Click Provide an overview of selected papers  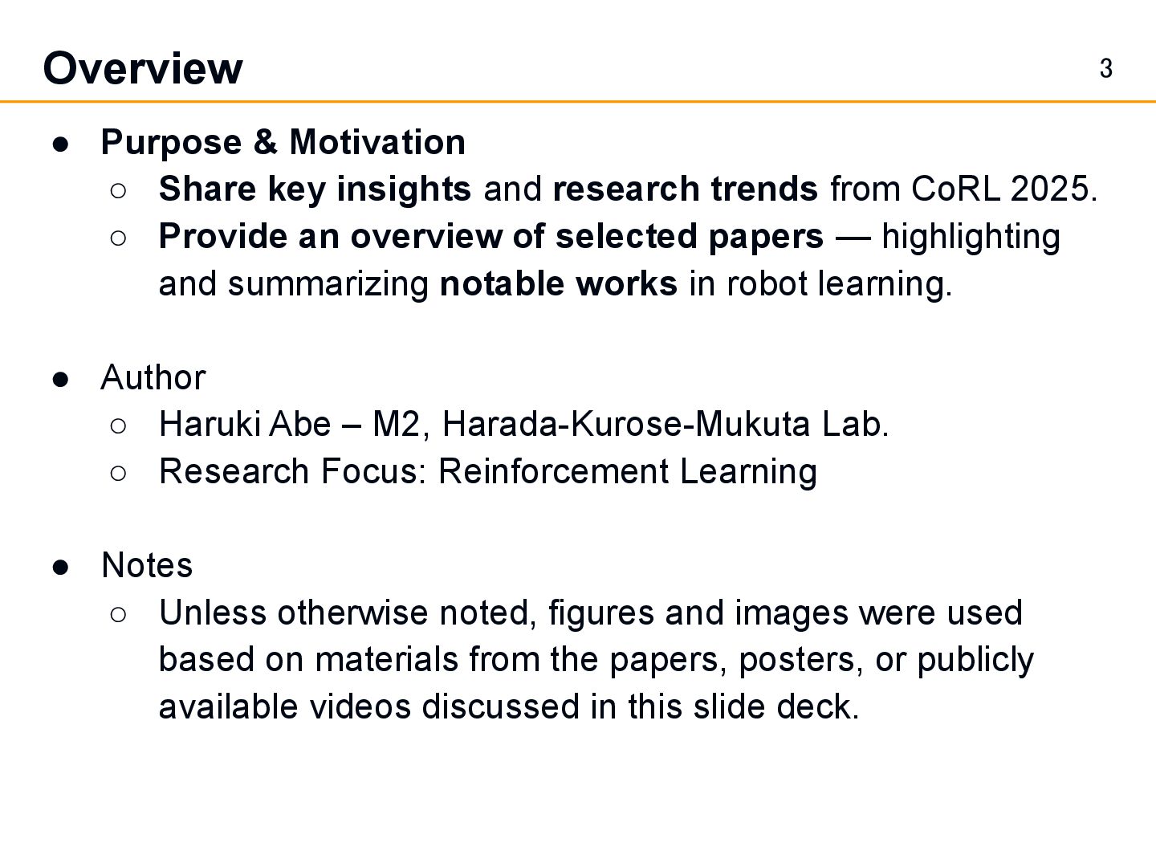pos(491,237)
